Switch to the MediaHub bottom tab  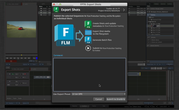(x=75, y=106)
